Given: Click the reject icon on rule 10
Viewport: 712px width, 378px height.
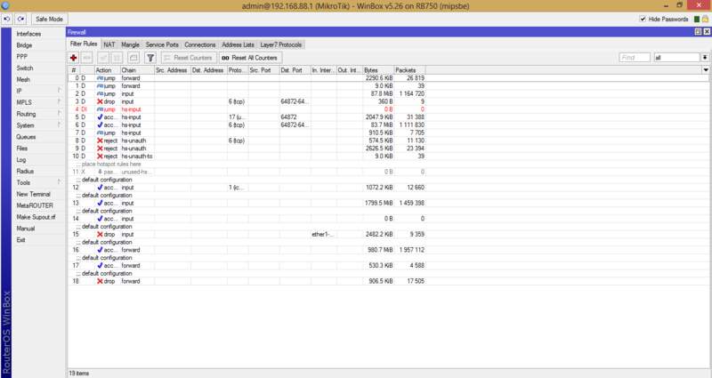Looking at the screenshot, I should [x=100, y=157].
